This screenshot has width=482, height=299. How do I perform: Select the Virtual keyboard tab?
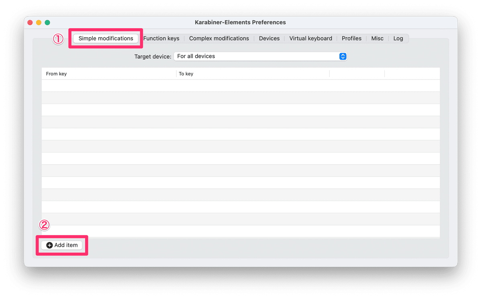[310, 39]
